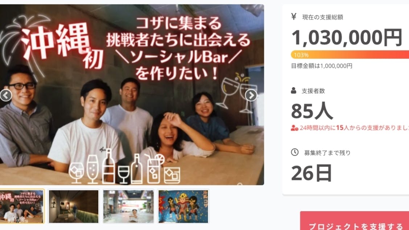Choose the colorful masked characters mural thumbnail
409x230 pixels.
tap(183, 206)
